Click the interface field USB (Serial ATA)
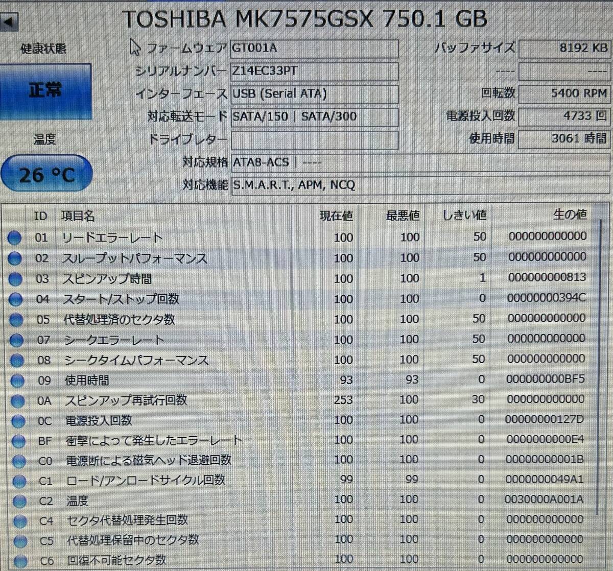This screenshot has height=571, width=613. pos(314,94)
